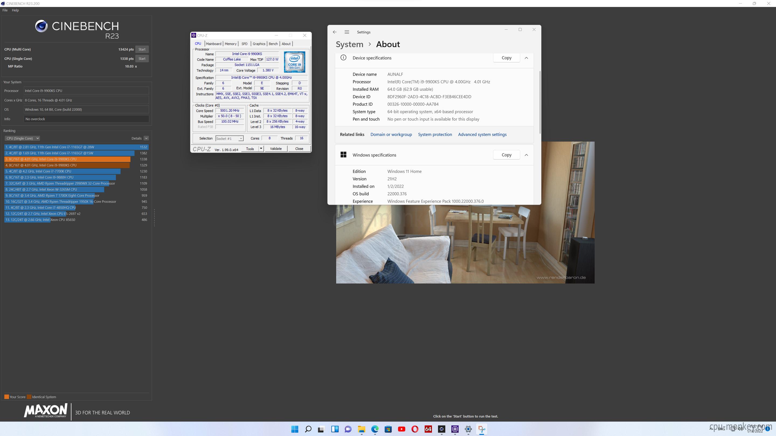776x436 pixels.
Task: Collapse the Device specifications section
Action: [x=526, y=58]
